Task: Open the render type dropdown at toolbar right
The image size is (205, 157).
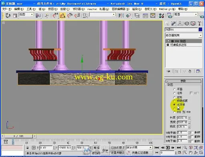Action: point(196,14)
